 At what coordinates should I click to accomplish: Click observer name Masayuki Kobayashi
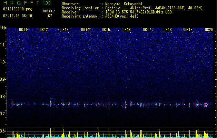tap(124, 4)
